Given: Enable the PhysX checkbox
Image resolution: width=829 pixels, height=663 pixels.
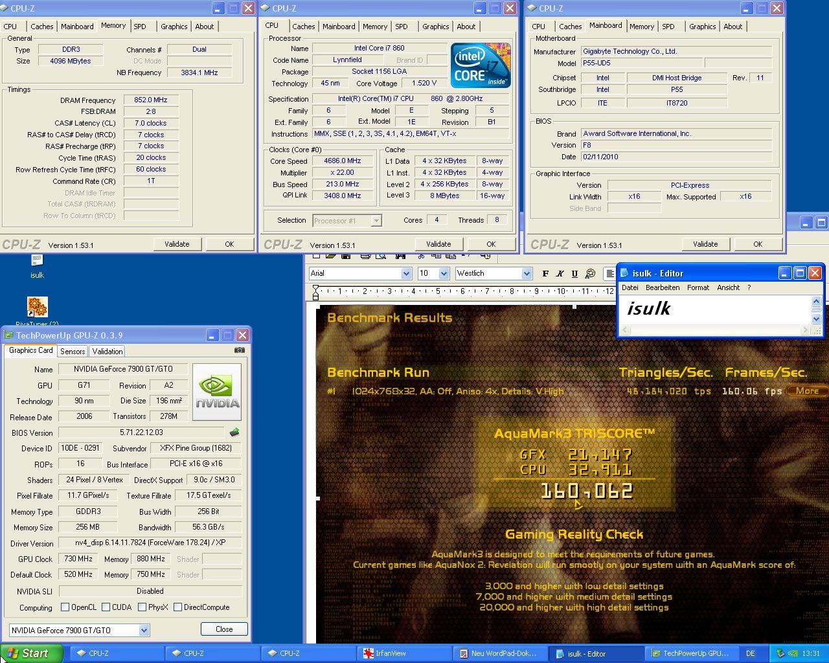Looking at the screenshot, I should pos(142,607).
